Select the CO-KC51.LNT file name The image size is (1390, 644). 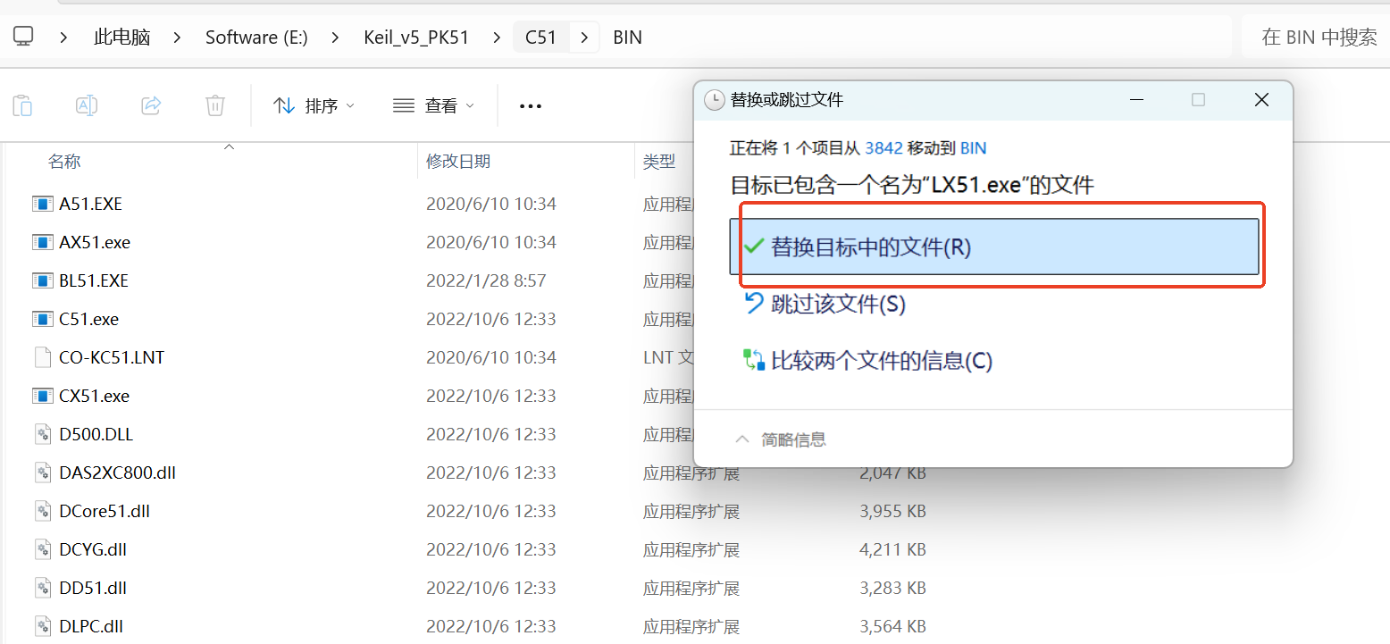[112, 357]
